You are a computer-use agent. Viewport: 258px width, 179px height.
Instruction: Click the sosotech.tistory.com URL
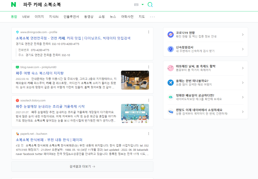pyautogui.click(x=33, y=100)
